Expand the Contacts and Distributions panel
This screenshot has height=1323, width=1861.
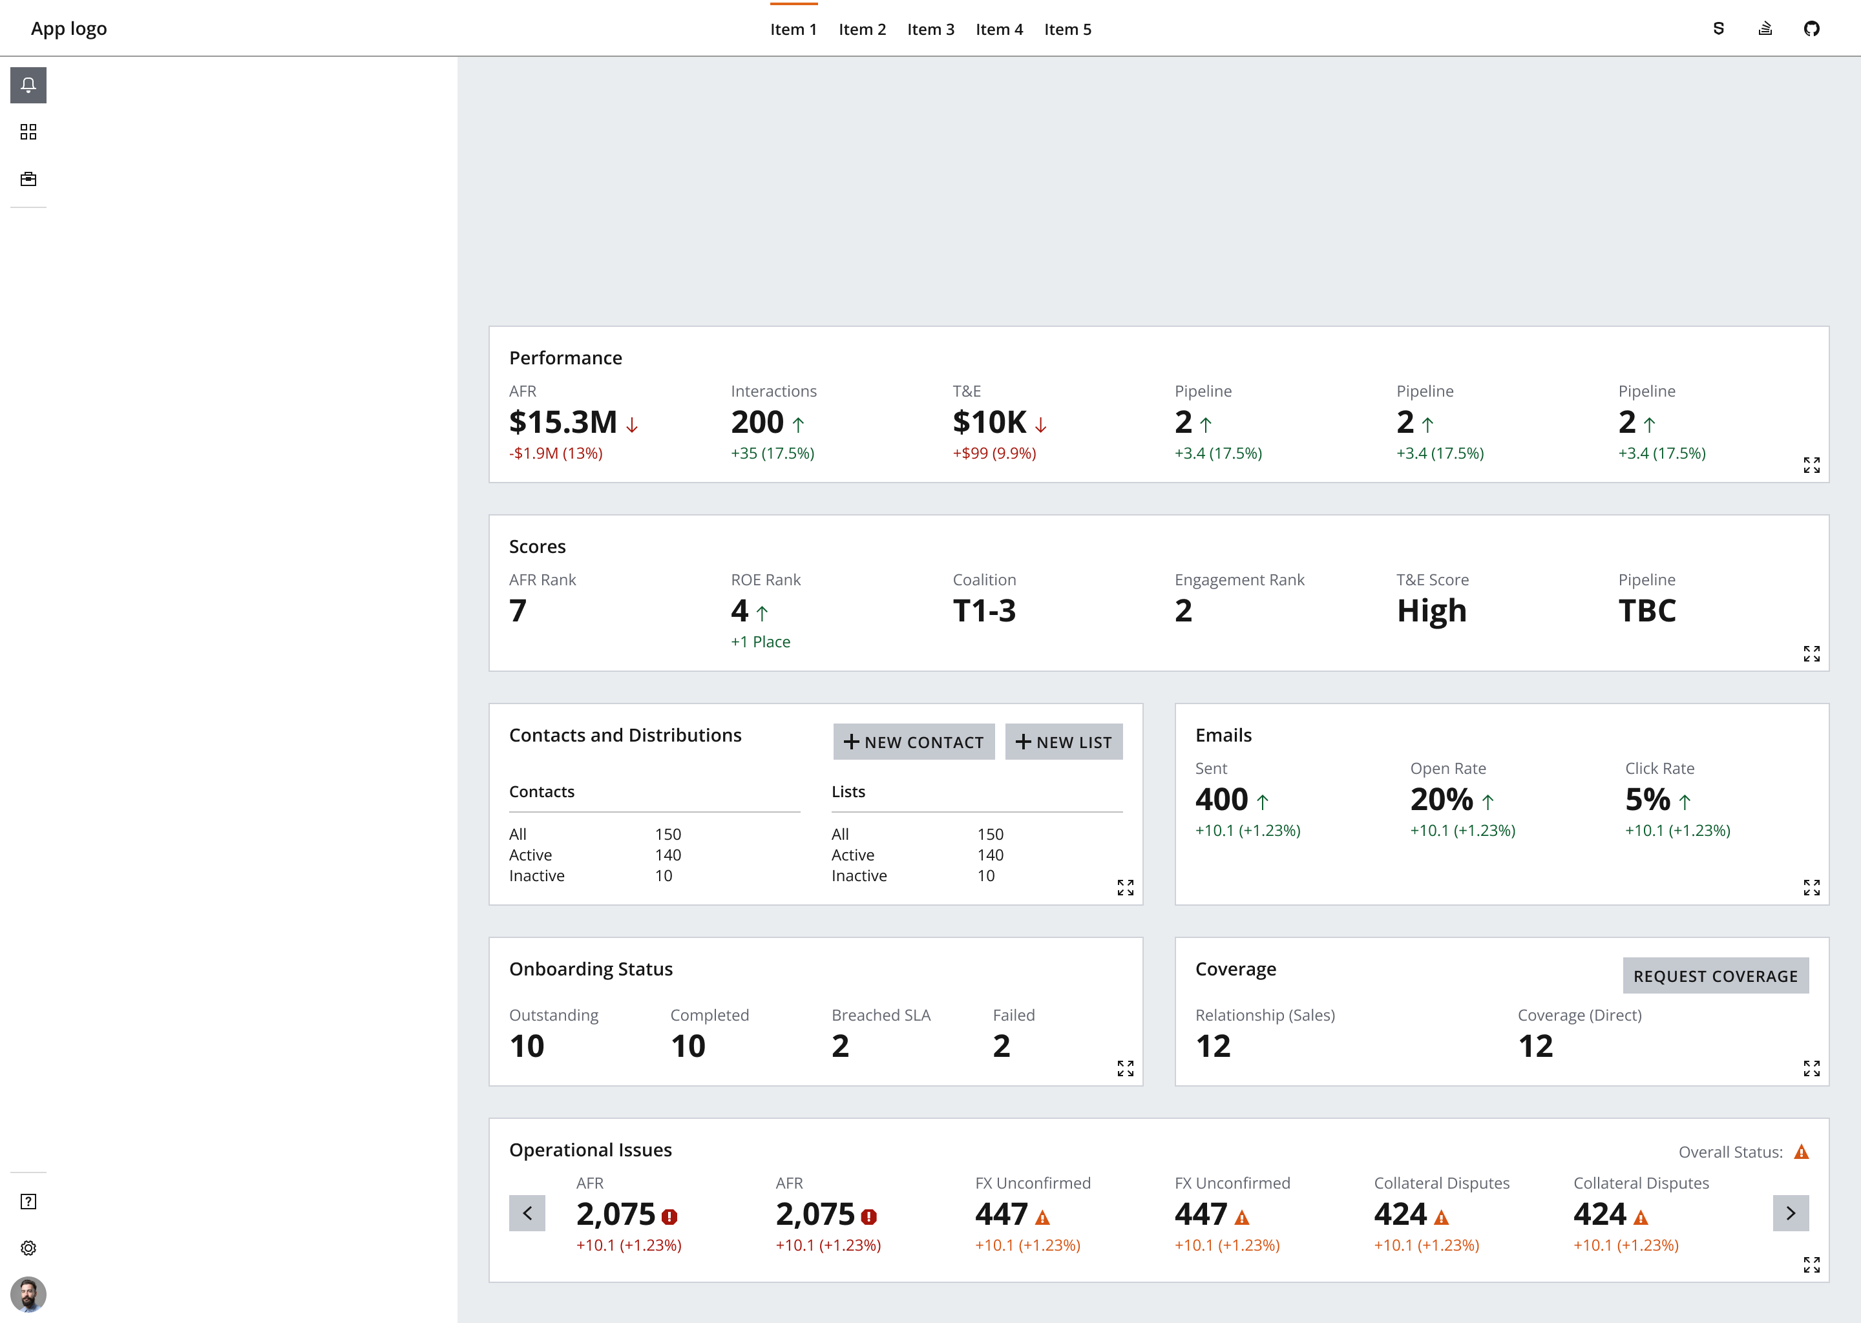click(1125, 887)
